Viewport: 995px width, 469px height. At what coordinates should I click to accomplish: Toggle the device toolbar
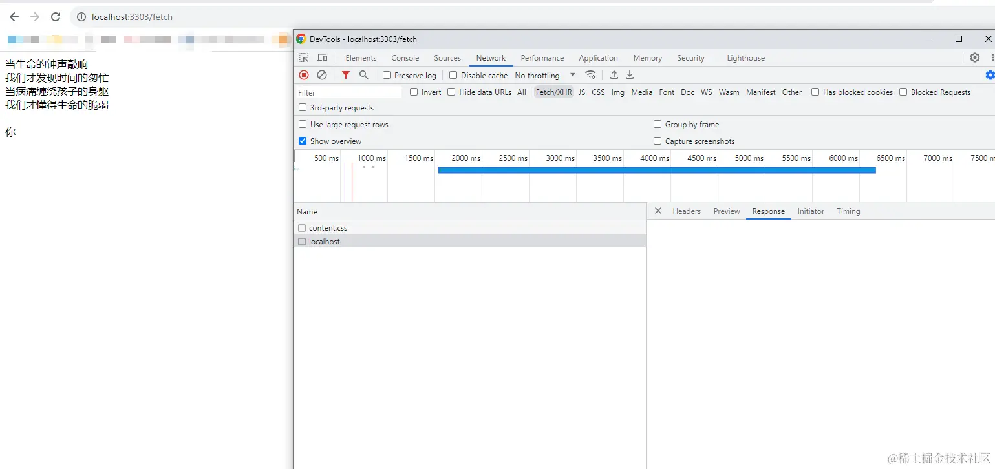click(x=322, y=57)
